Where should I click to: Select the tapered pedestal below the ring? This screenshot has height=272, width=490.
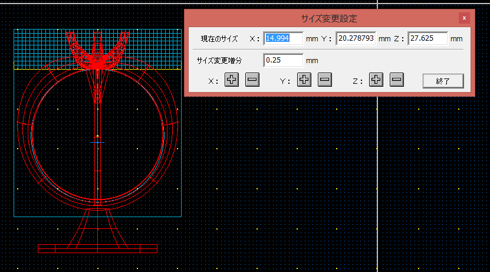[x=97, y=228]
